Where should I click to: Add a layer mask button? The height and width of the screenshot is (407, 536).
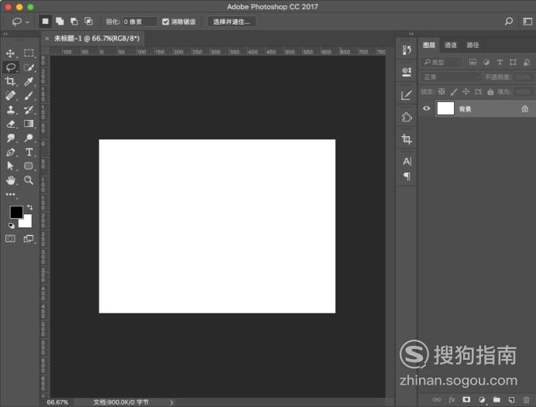tap(466, 399)
